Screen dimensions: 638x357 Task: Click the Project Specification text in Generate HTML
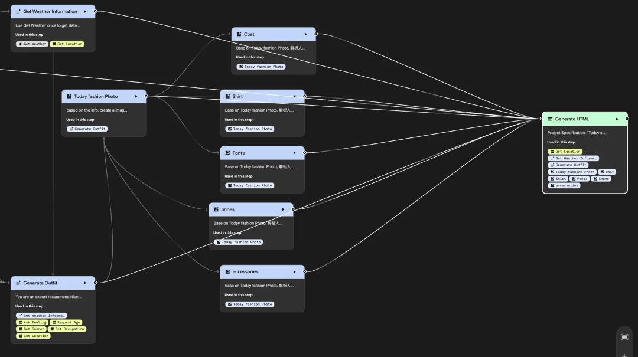(x=577, y=133)
